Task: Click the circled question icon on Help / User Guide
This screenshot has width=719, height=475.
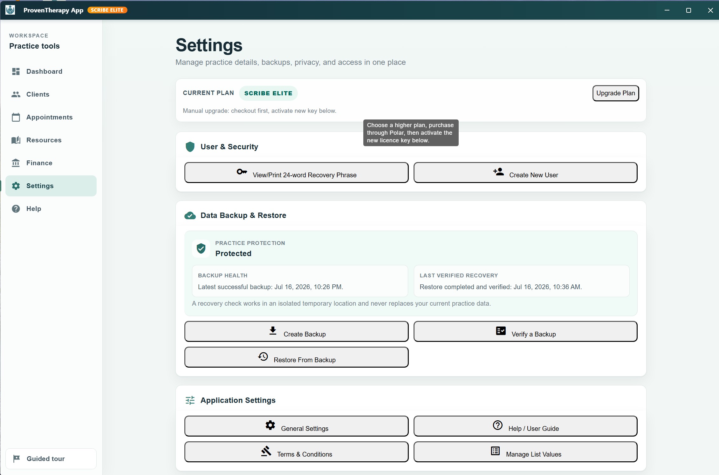Action: (x=498, y=425)
